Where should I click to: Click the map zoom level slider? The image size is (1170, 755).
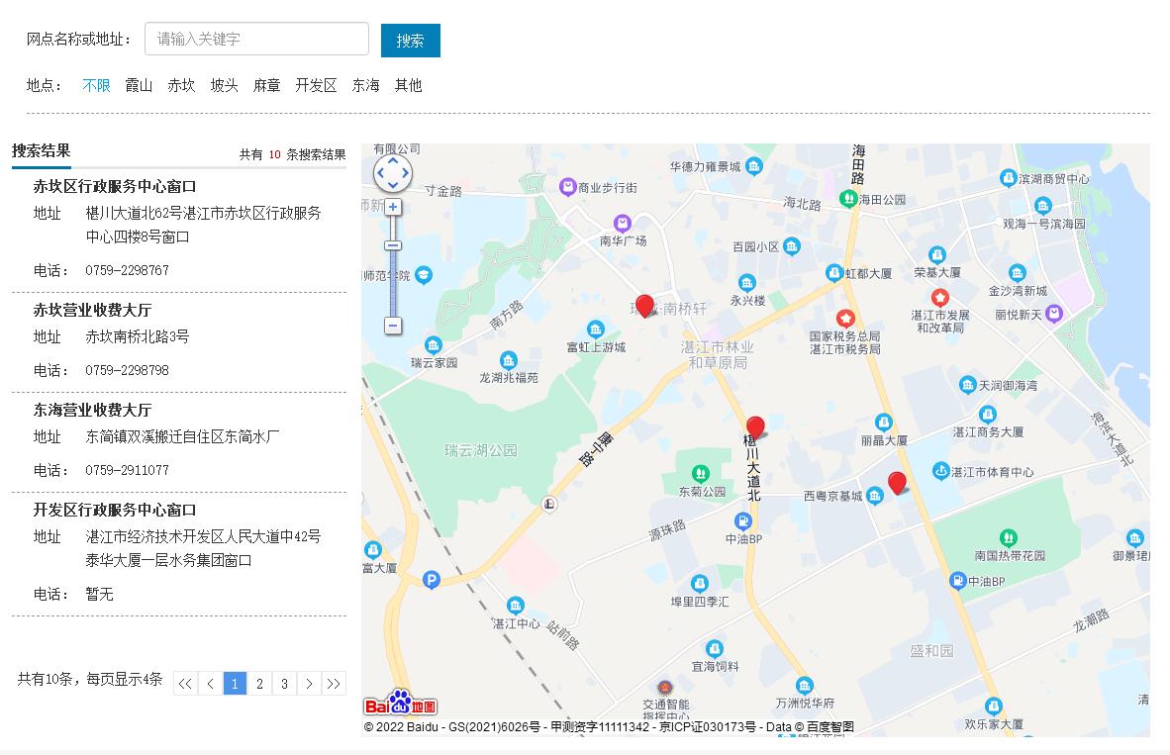point(393,243)
